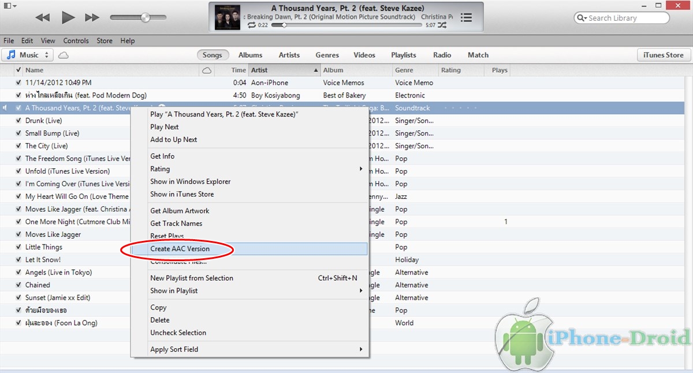Open the Music library selector dropdown
The width and height of the screenshot is (693, 373).
click(28, 55)
